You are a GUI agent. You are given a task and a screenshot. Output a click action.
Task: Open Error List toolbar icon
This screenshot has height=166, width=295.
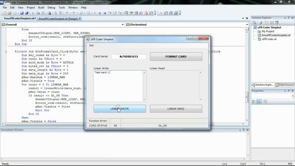146,13
